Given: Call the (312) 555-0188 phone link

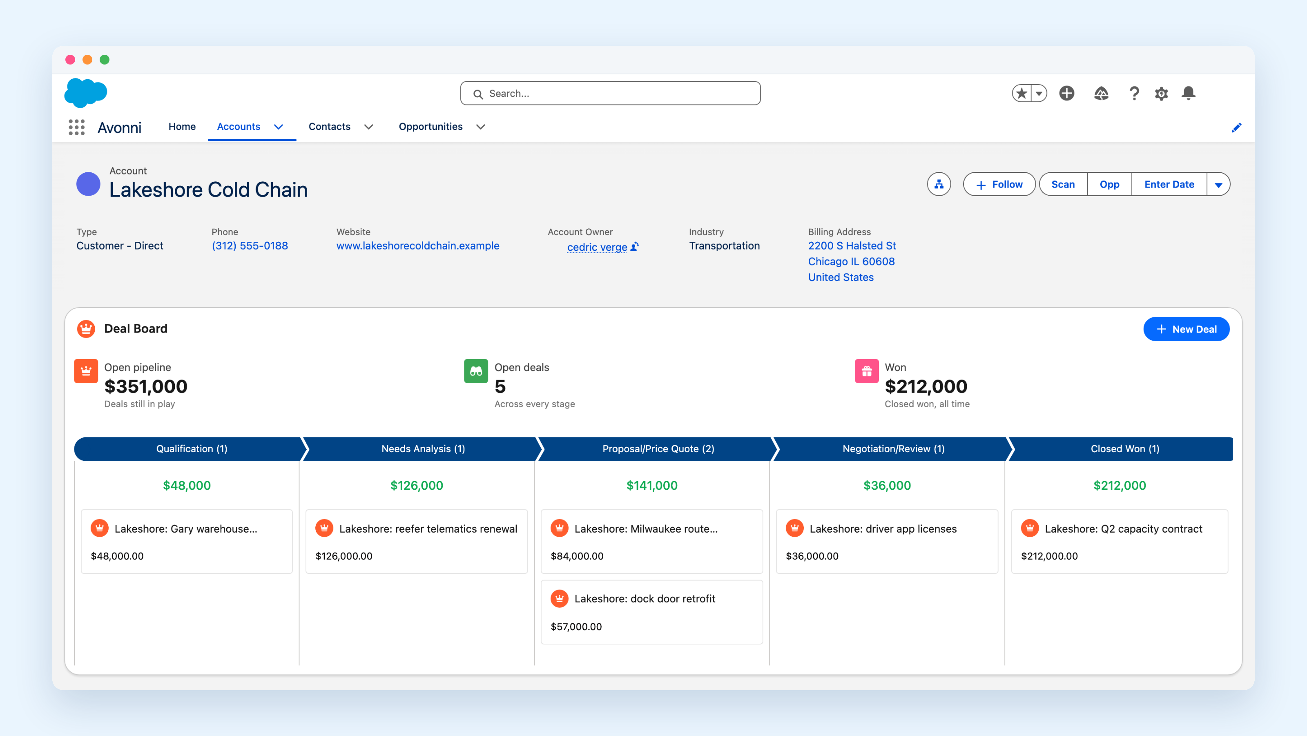Looking at the screenshot, I should pyautogui.click(x=250, y=245).
